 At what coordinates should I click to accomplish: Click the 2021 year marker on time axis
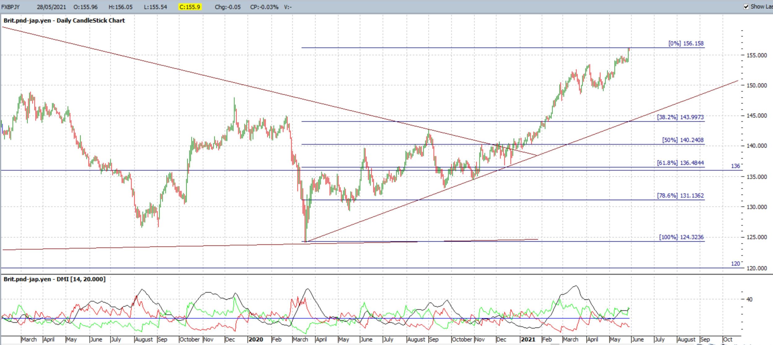(x=528, y=339)
